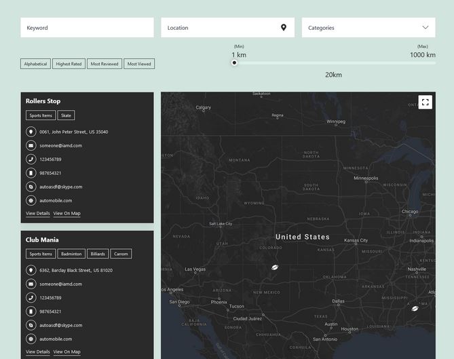Image resolution: width=454 pixels, height=359 pixels.
Task: Click Rollers Stop email someone@iamd.com
Action: tap(61, 146)
